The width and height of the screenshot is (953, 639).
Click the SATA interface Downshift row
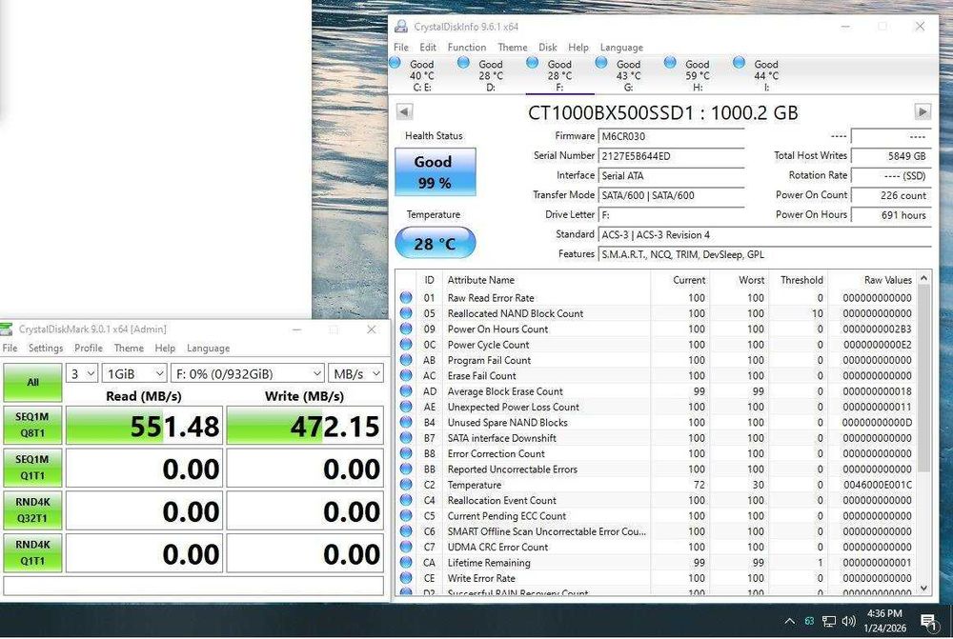coord(657,438)
